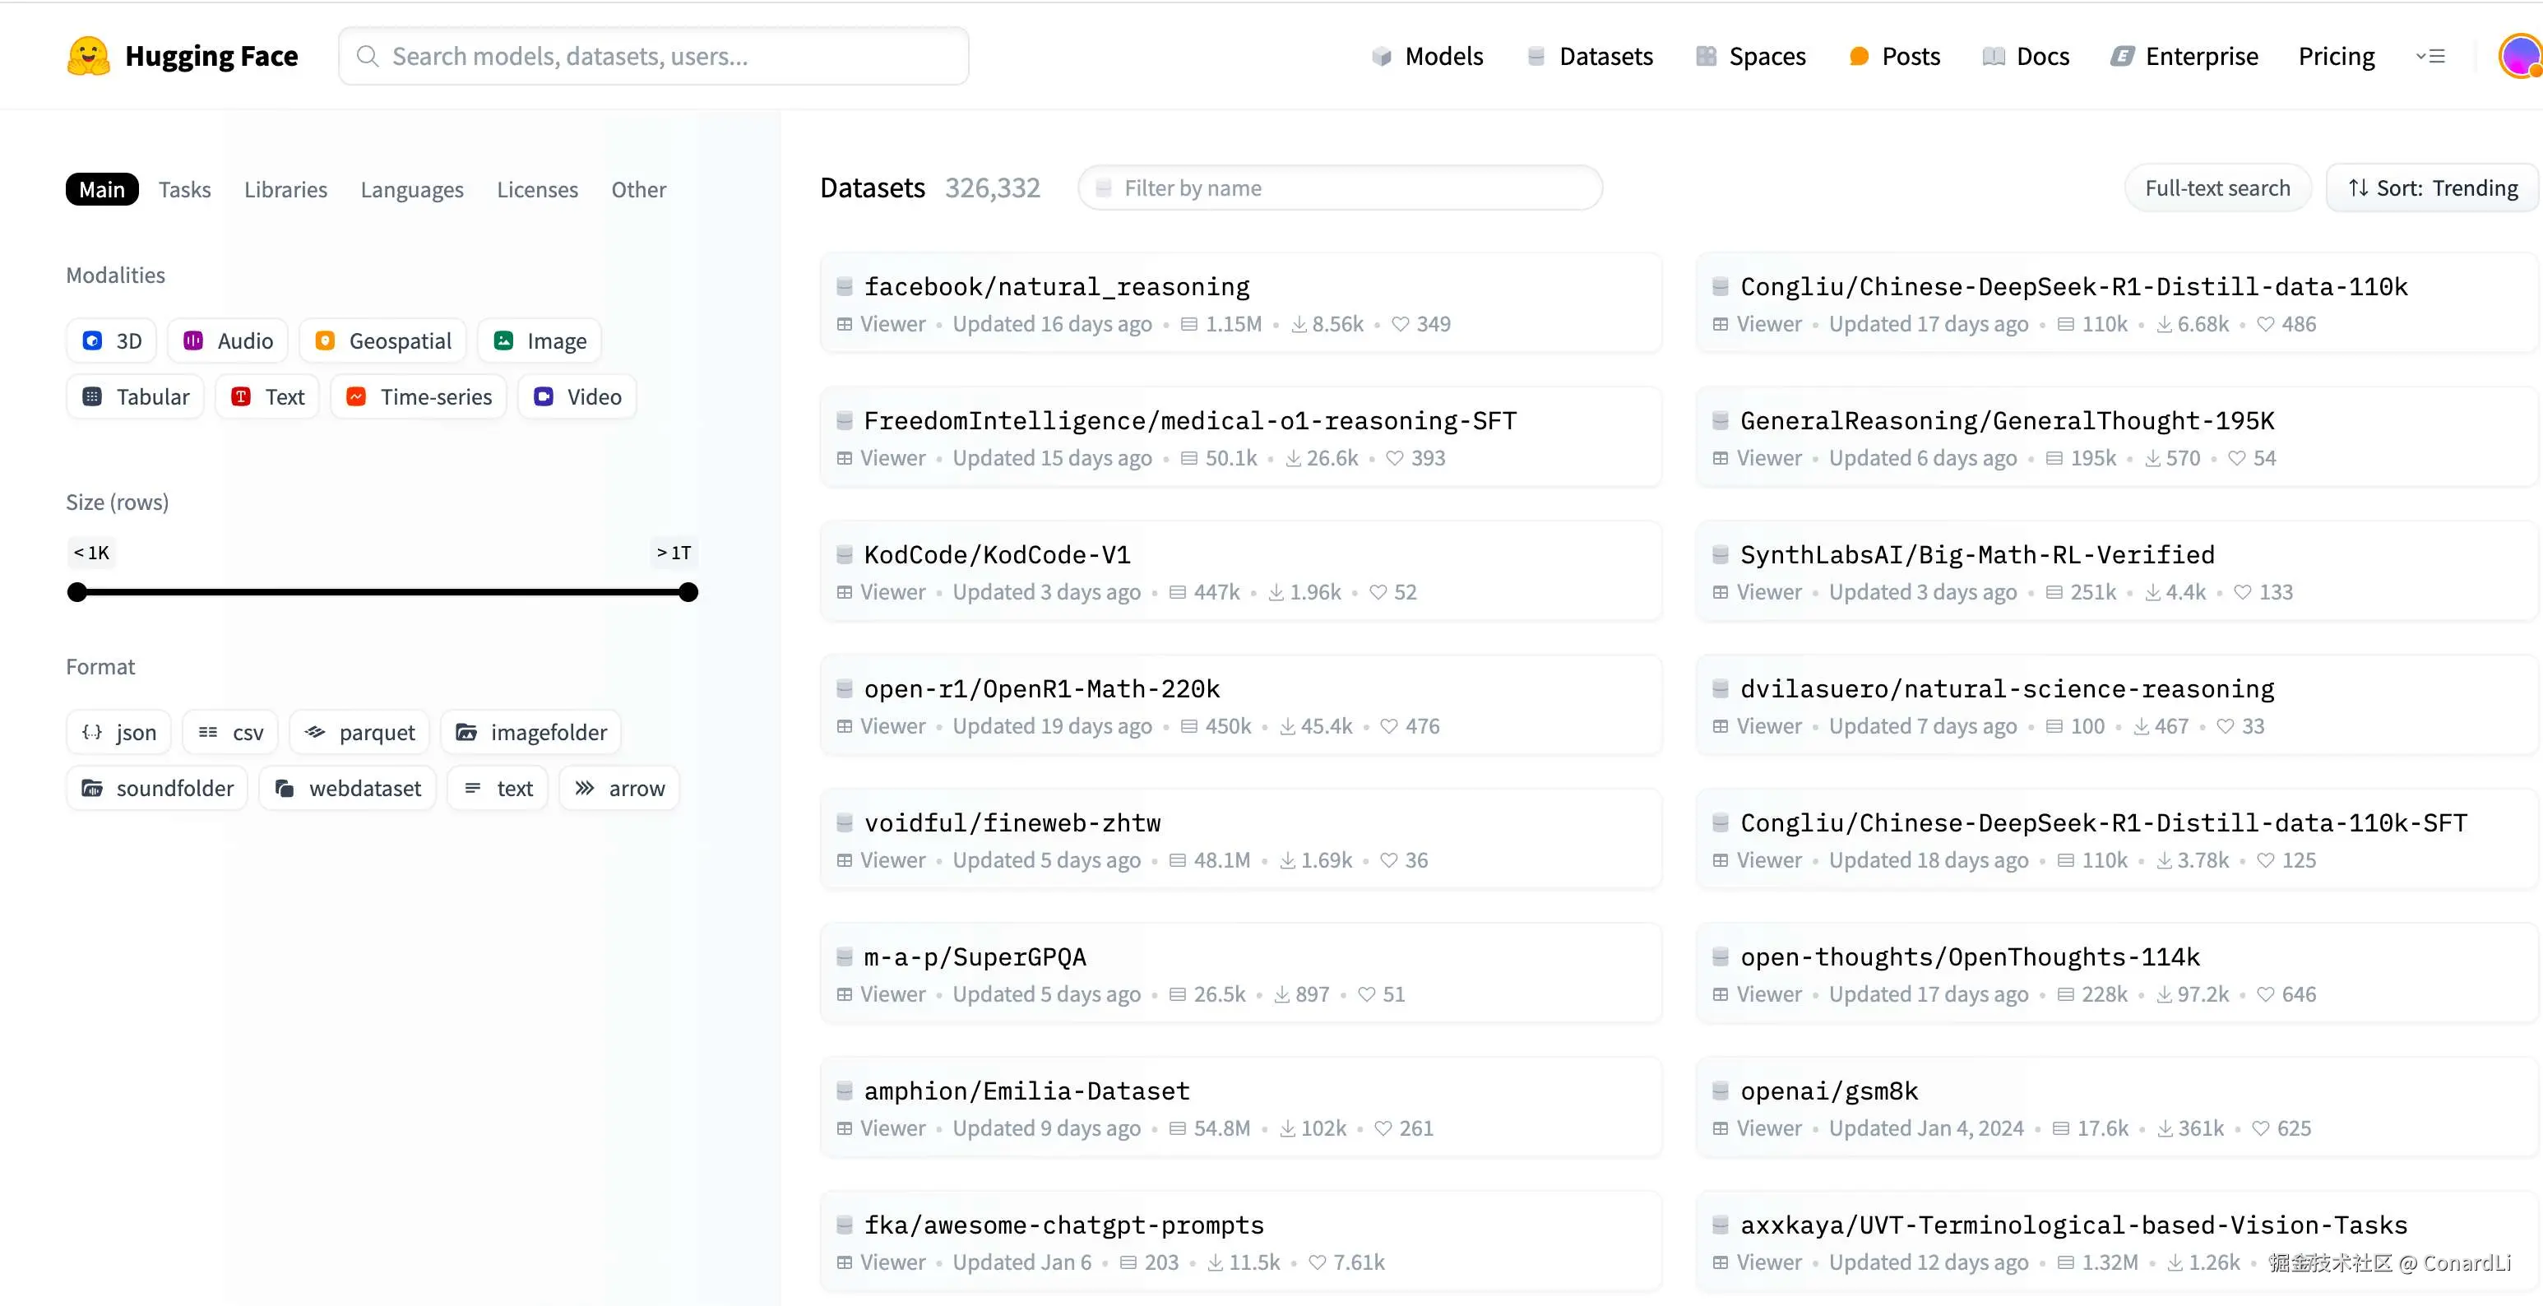
Task: Click Viewer icon on KodCode/KodCode-V1 card
Action: point(844,592)
